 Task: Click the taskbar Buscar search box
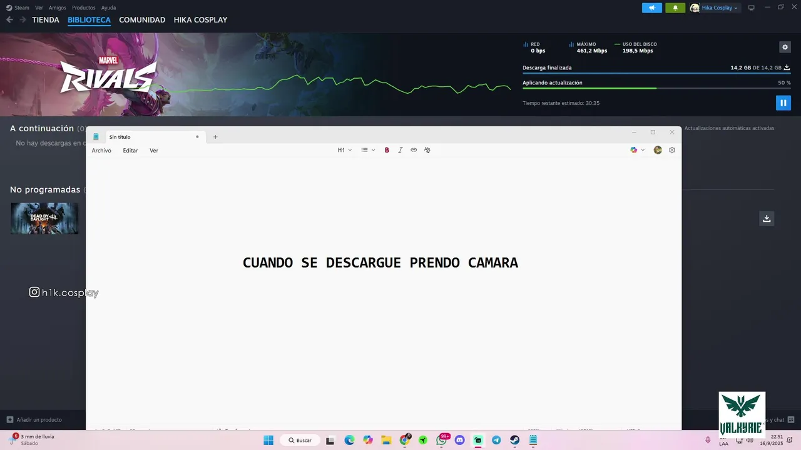(x=299, y=440)
